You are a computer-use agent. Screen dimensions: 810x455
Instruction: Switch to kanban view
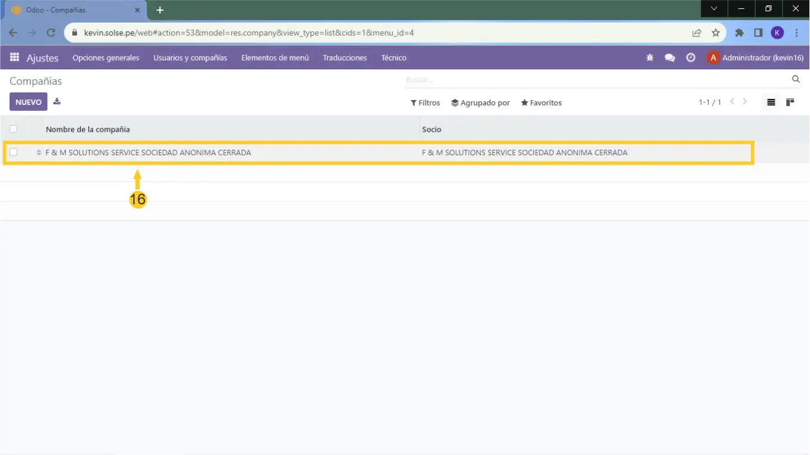point(790,103)
